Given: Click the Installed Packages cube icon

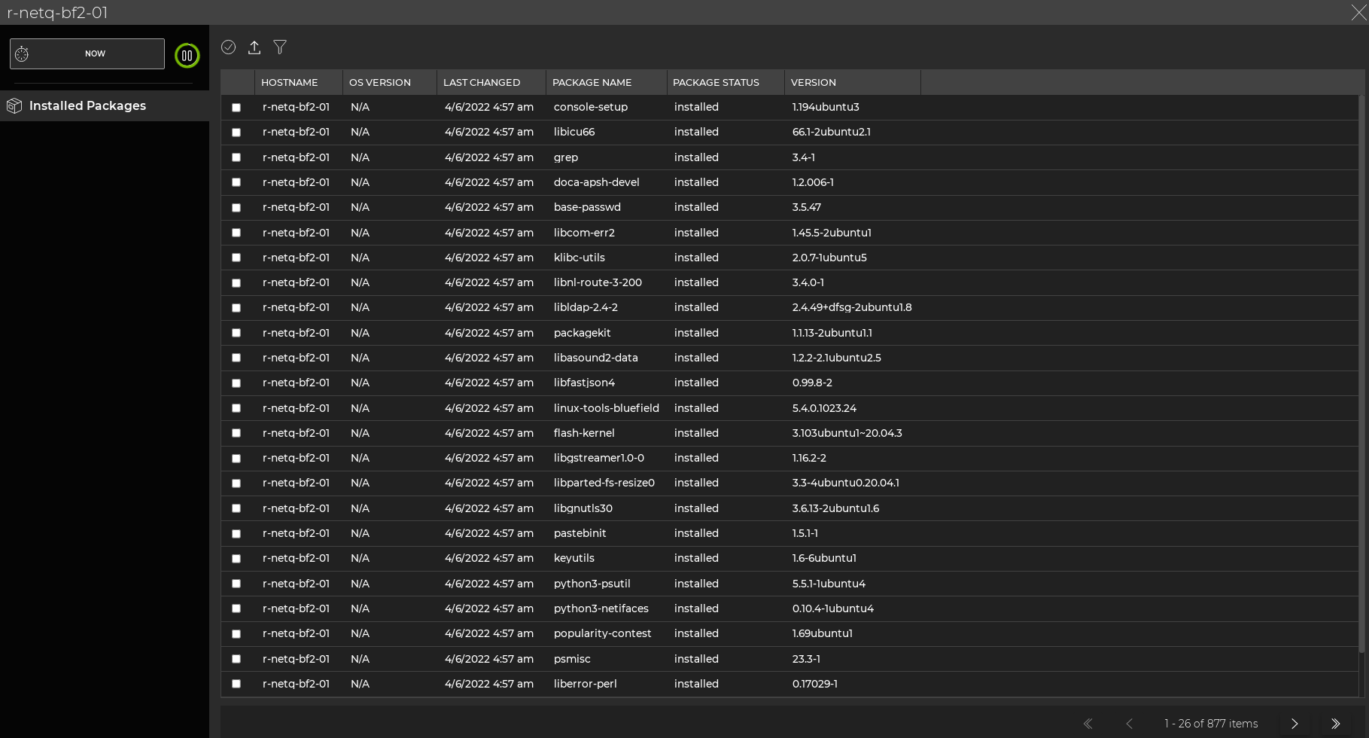Looking at the screenshot, I should [x=14, y=106].
